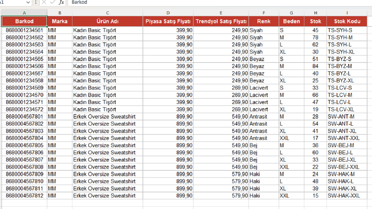Image resolution: width=372 pixels, height=209 pixels.
Task: Select the Stok Kodu header cell
Action: [347, 22]
